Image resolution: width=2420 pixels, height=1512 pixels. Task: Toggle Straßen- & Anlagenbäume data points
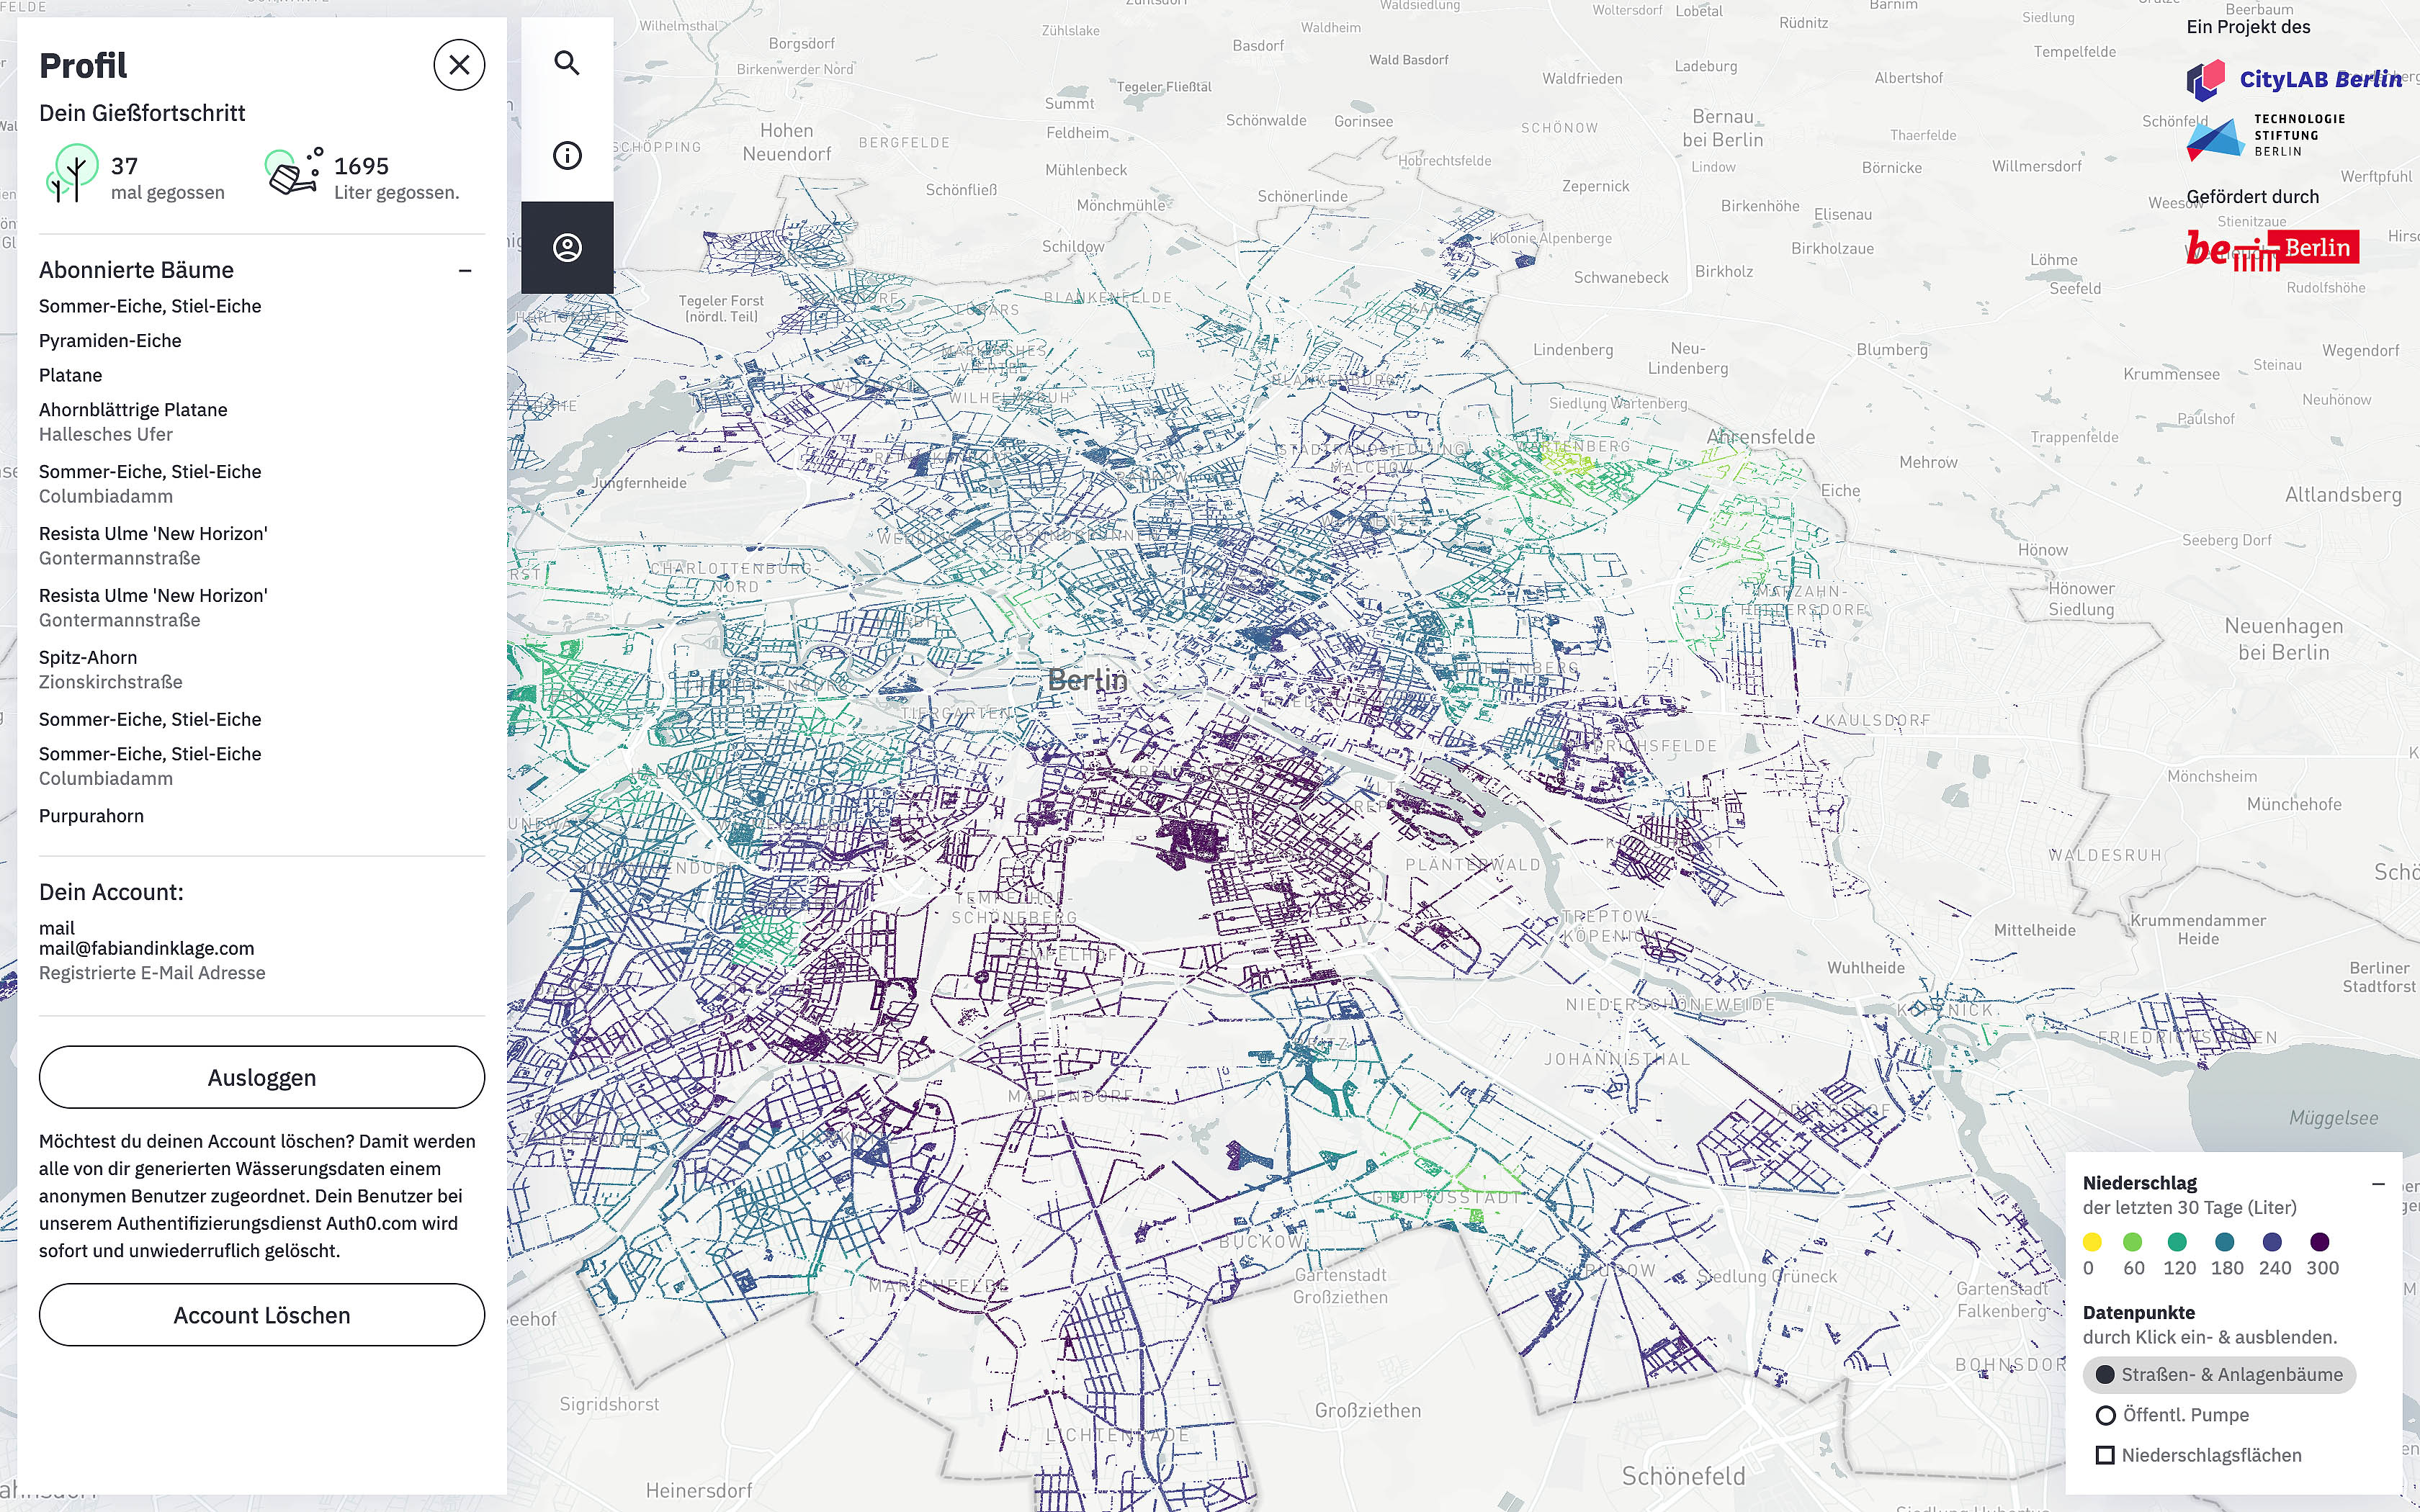coord(2219,1374)
